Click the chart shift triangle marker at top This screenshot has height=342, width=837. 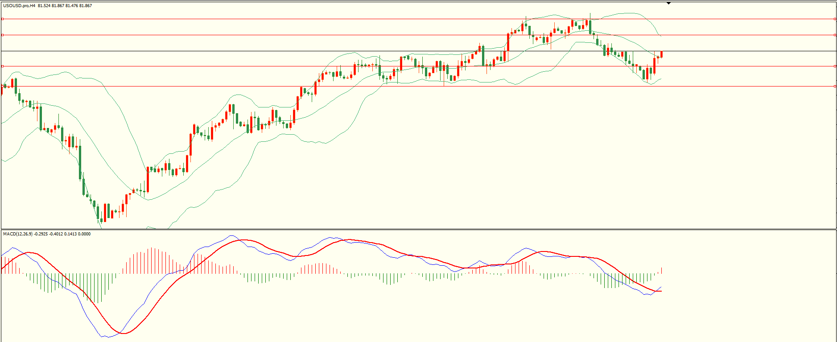click(x=668, y=4)
